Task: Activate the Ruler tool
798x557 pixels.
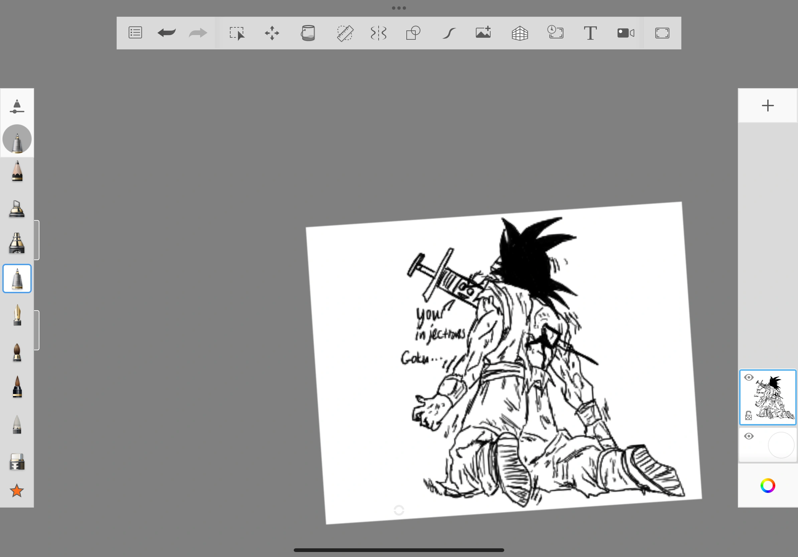Action: pyautogui.click(x=345, y=33)
